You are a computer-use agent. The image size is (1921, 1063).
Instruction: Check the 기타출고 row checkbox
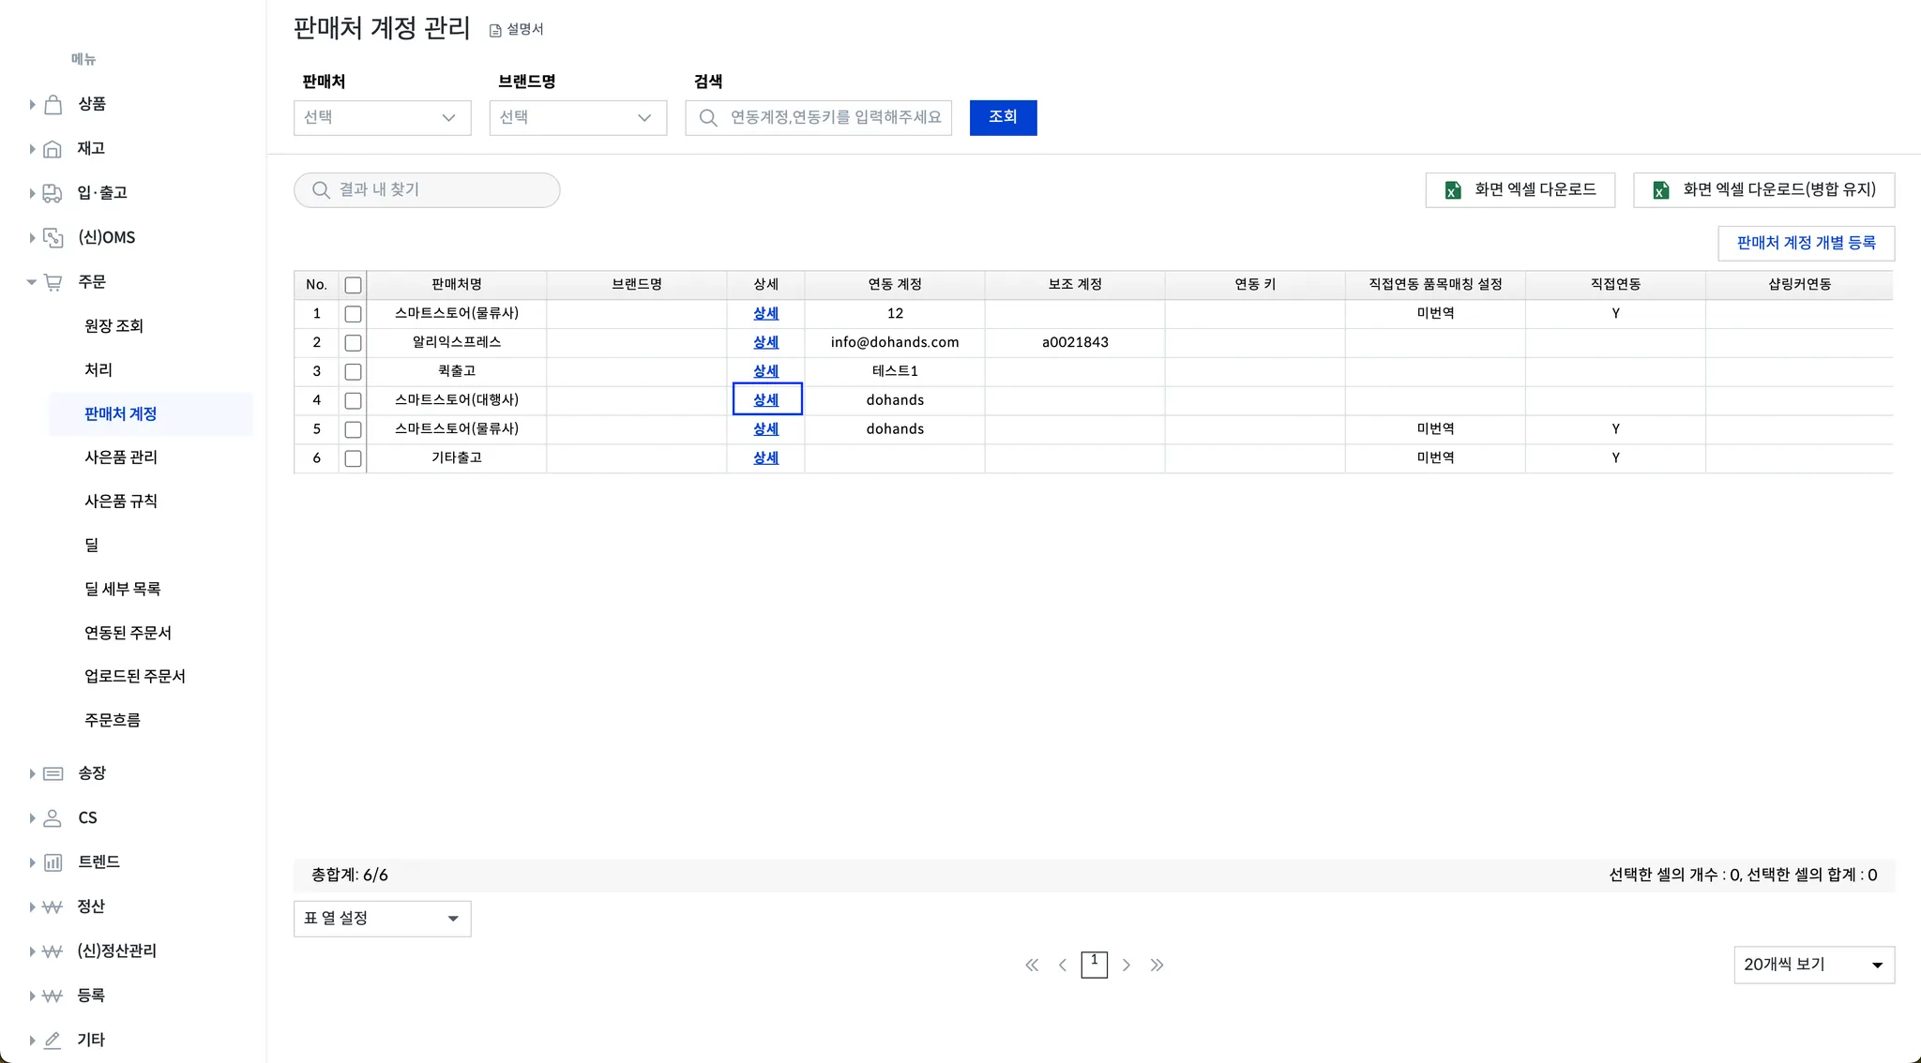point(353,458)
